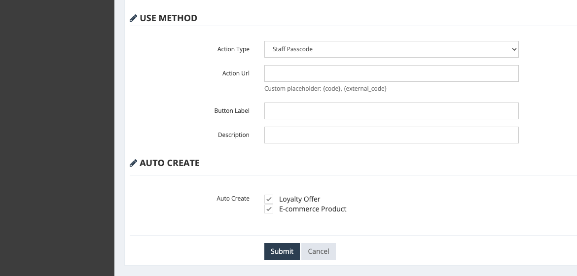Click the Action Url label
The image size is (577, 276).
[x=236, y=73]
